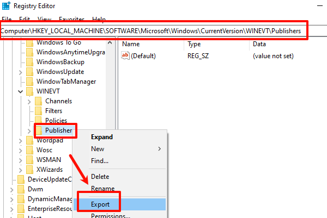Select the Channels folder icon
Image resolution: width=327 pixels, height=218 pixels.
(x=38, y=101)
